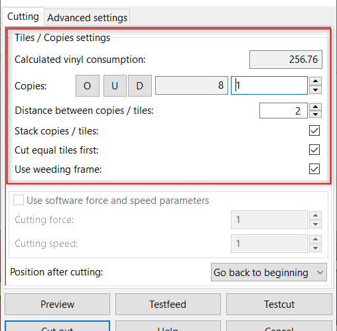Click the Testcut button
The width and height of the screenshot is (337, 331).
[x=279, y=304]
